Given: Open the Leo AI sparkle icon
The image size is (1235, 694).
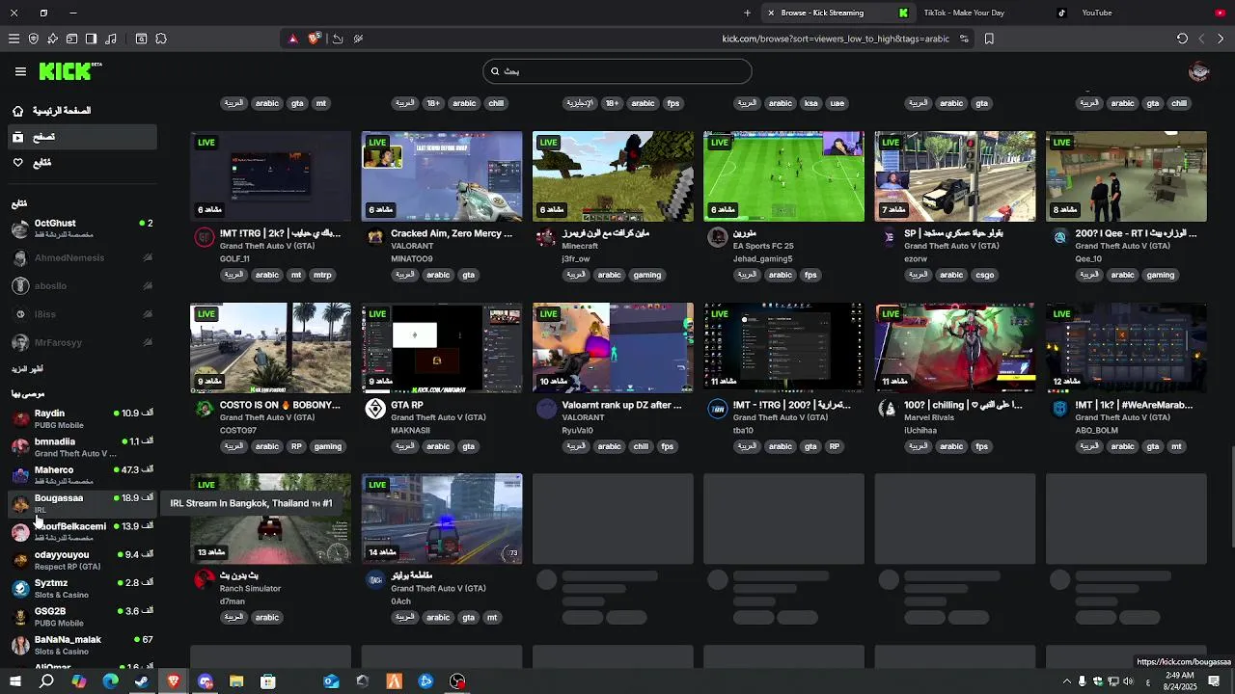Looking at the screenshot, I should coord(52,39).
